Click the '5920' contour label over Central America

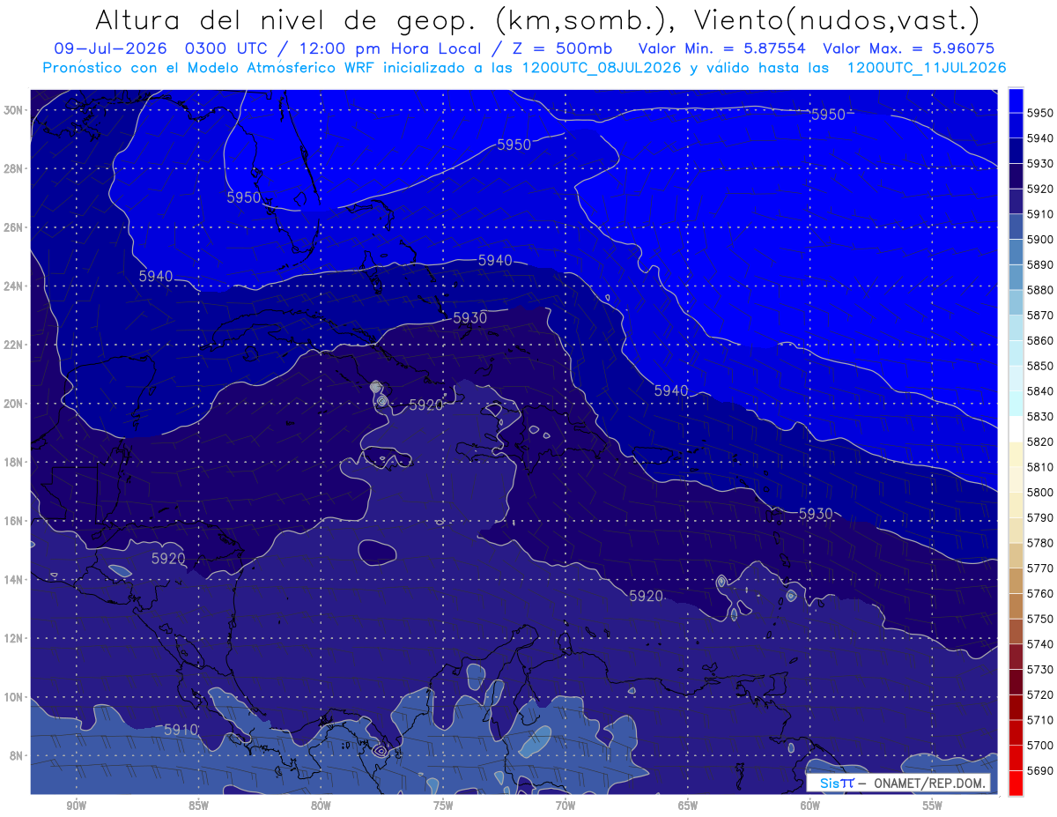[x=168, y=558]
